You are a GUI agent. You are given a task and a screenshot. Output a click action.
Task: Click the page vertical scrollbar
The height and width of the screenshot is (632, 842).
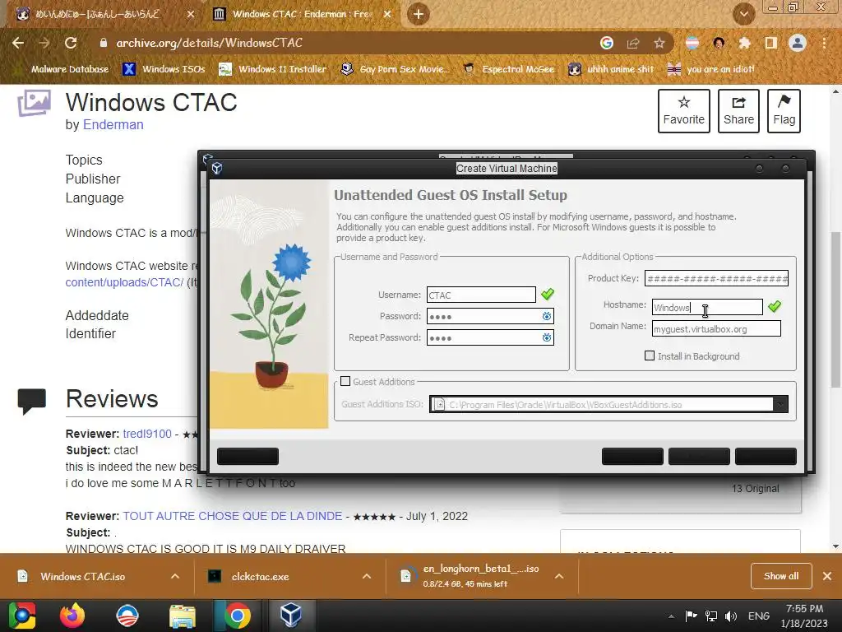click(835, 309)
